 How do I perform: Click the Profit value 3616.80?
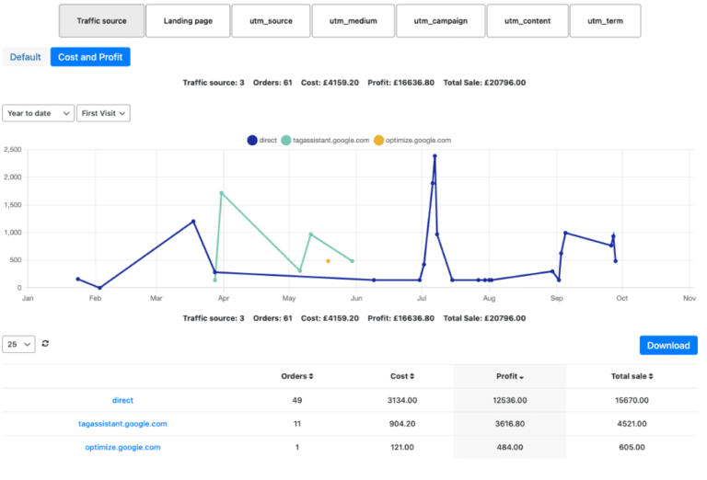point(509,424)
